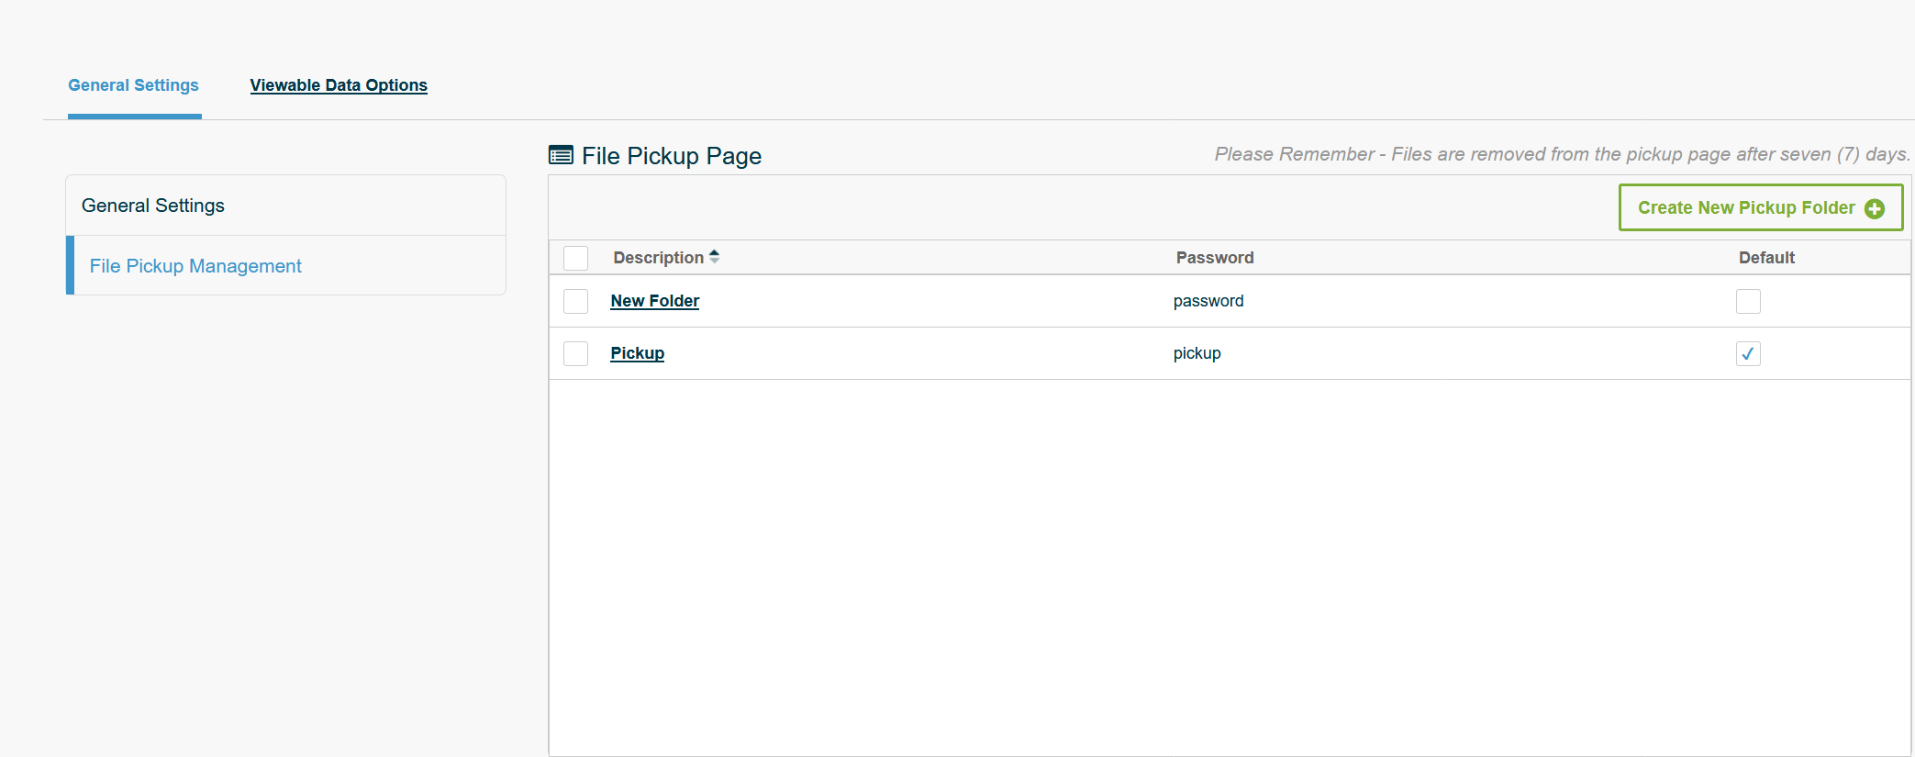Click the Default column header
The image size is (1915, 757).
1766,257
